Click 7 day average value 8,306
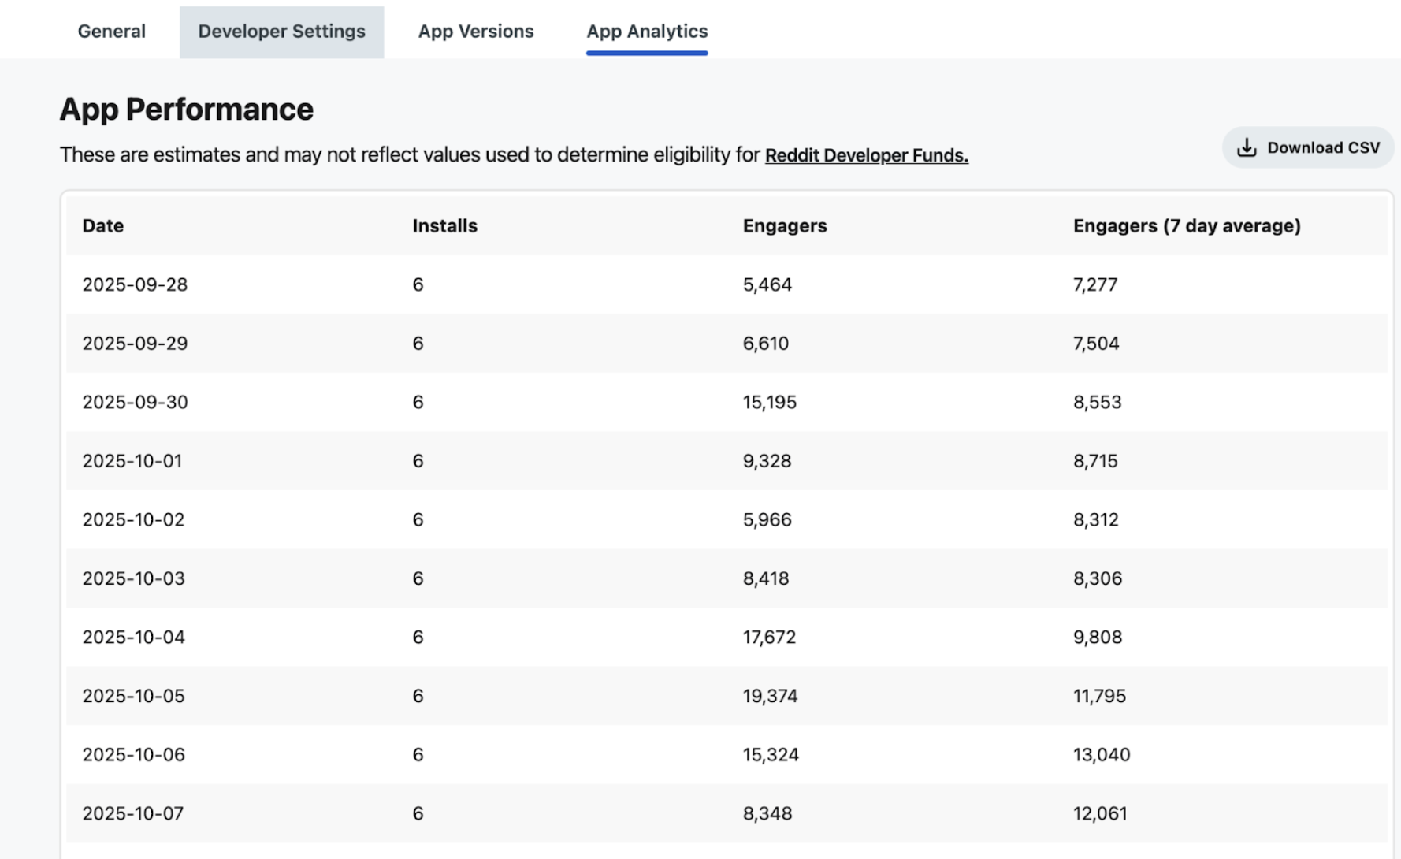The height and width of the screenshot is (859, 1401). 1097,578
